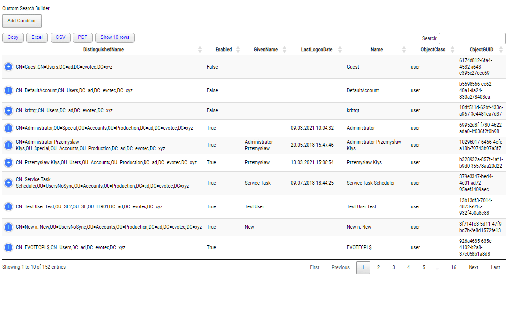
Task: Expand the EVOTECPL$ row
Action: [x=8, y=247]
